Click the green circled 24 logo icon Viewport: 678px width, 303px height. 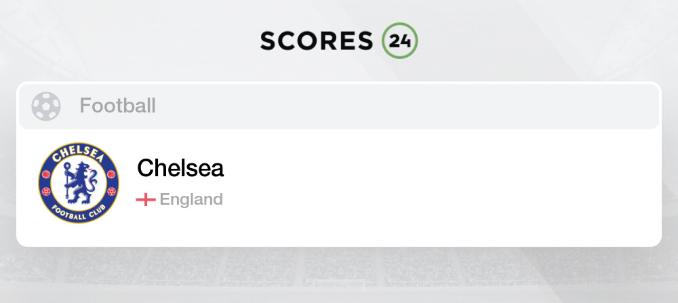[399, 41]
